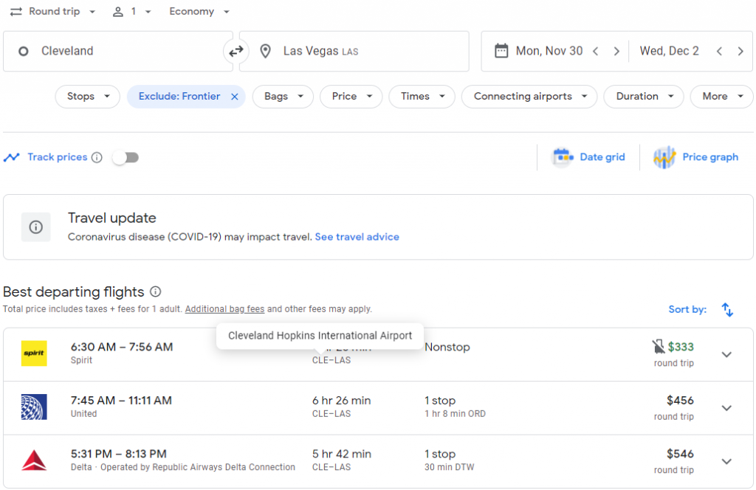Click the 6 hr 26 min duration

point(341,401)
